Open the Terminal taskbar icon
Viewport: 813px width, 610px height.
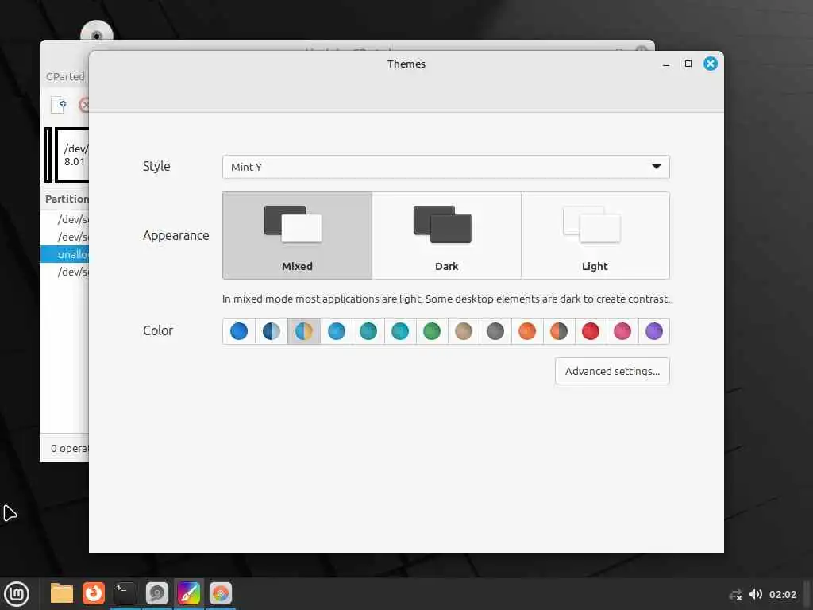(x=125, y=593)
